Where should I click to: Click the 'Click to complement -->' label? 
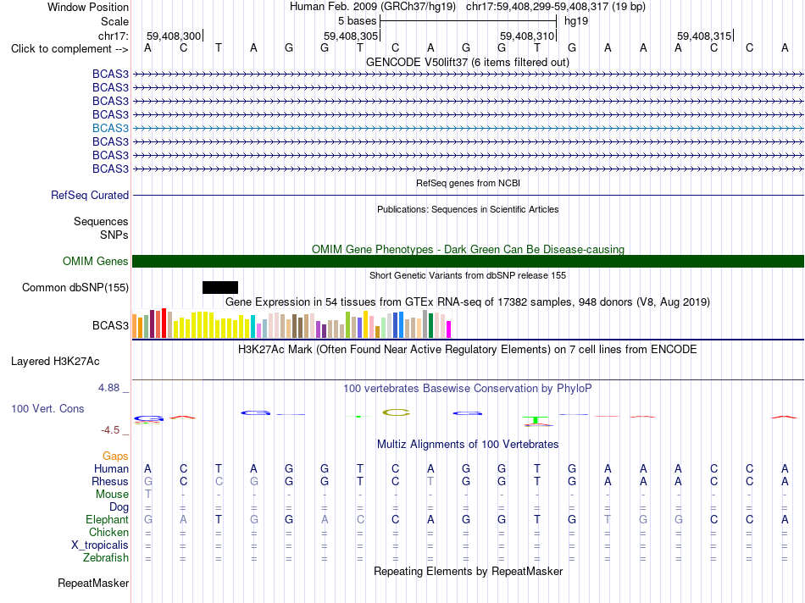pos(69,49)
